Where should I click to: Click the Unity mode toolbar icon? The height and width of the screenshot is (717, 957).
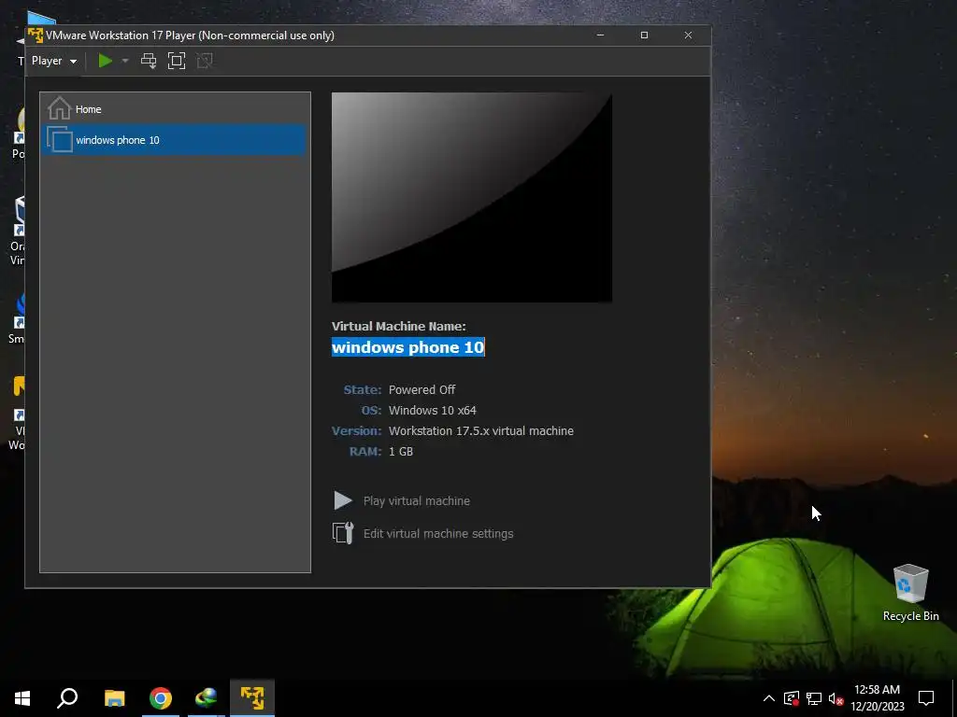coord(205,61)
